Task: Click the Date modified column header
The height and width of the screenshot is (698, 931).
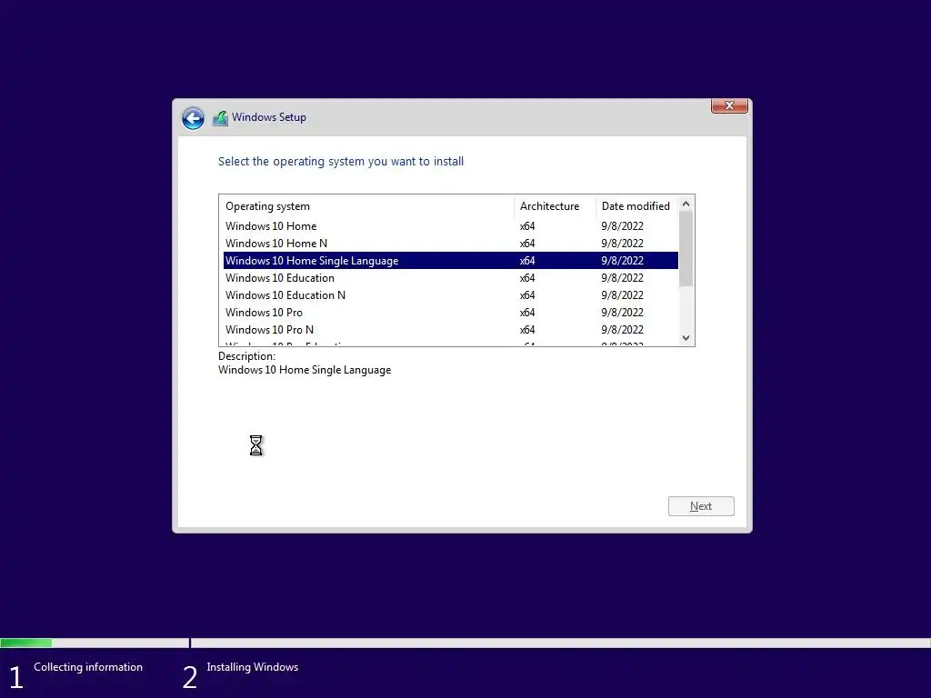Action: 636,206
